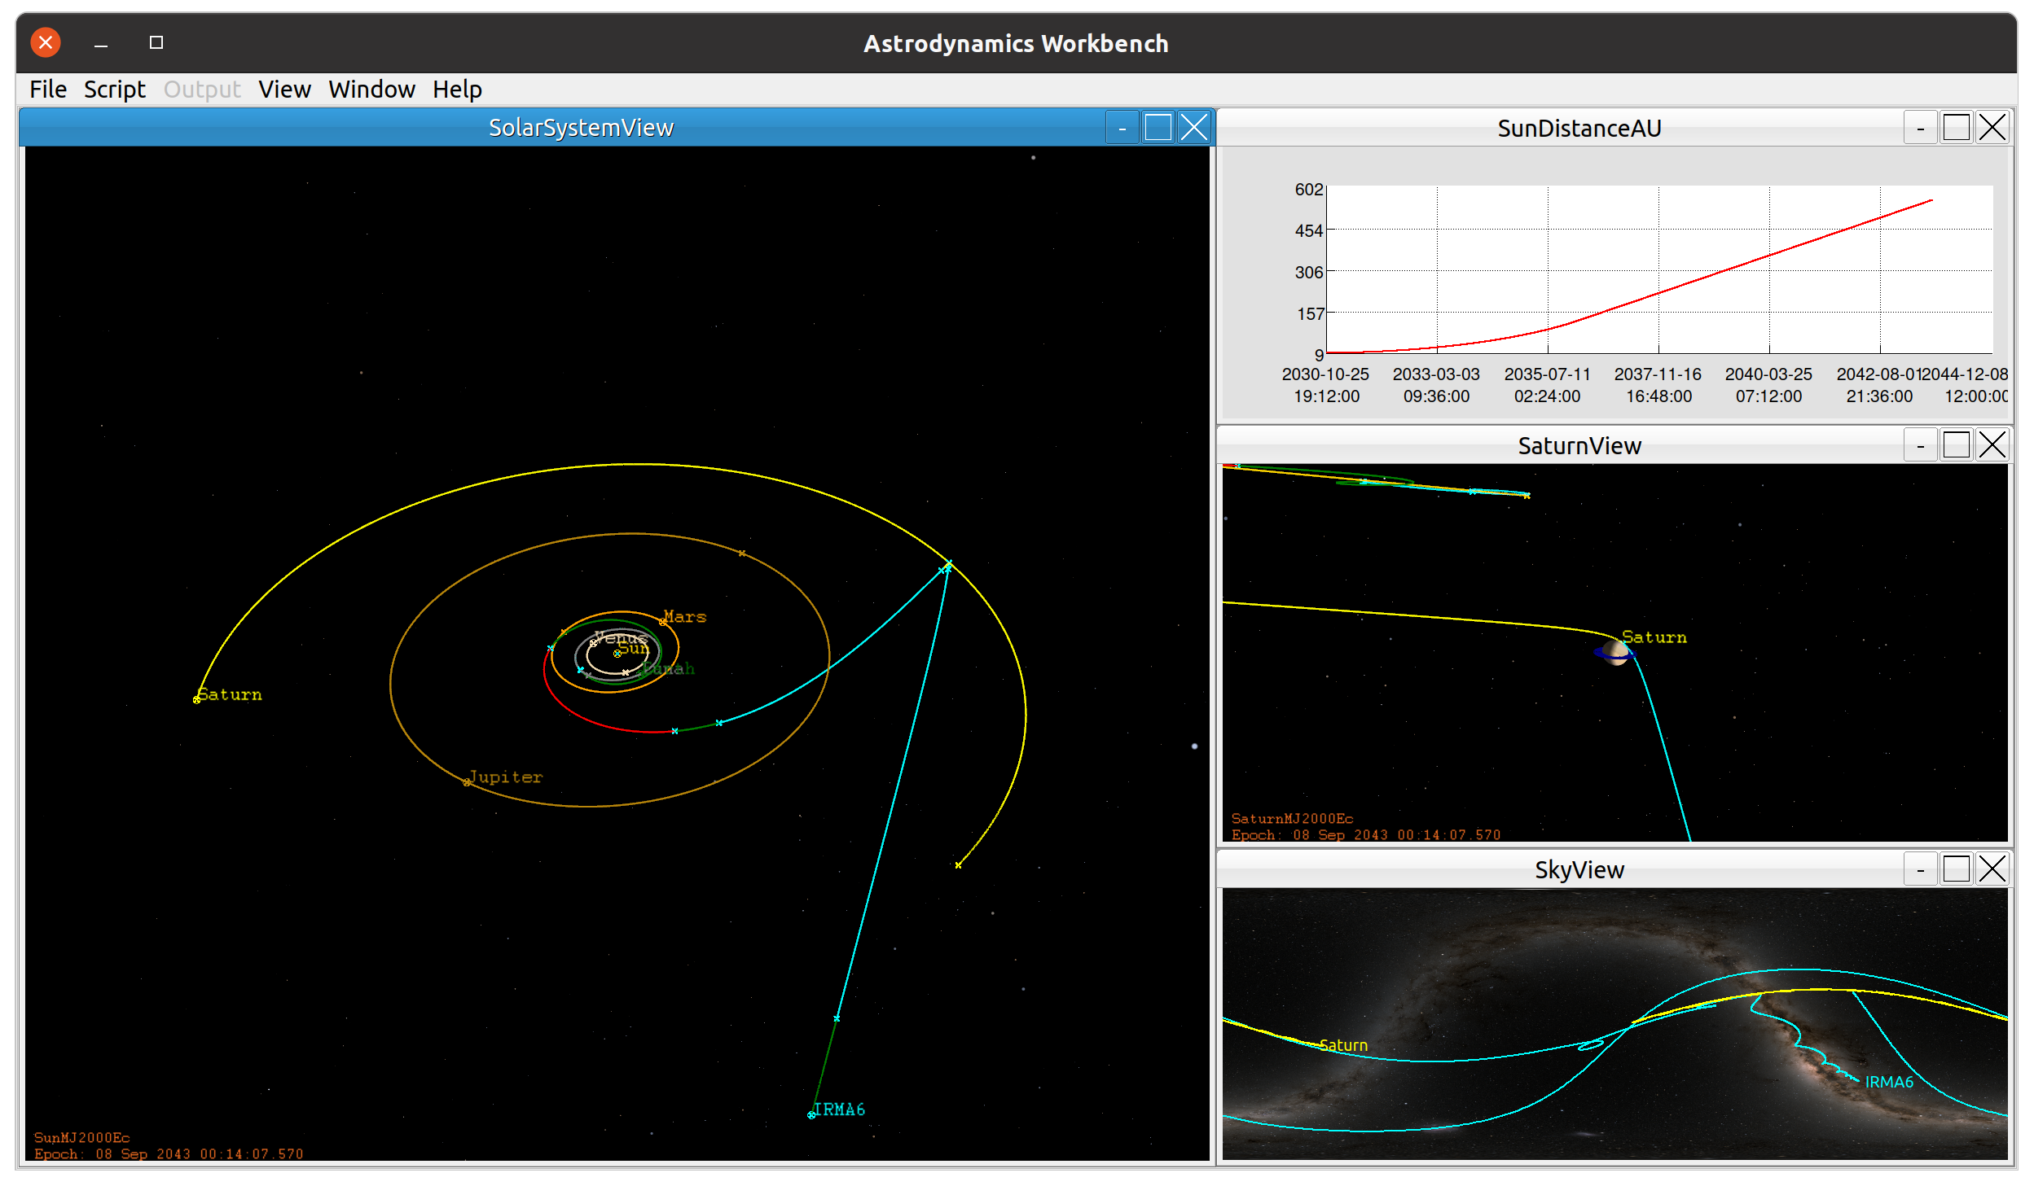Maximize the SolarSystemView subwindow

pyautogui.click(x=1158, y=128)
